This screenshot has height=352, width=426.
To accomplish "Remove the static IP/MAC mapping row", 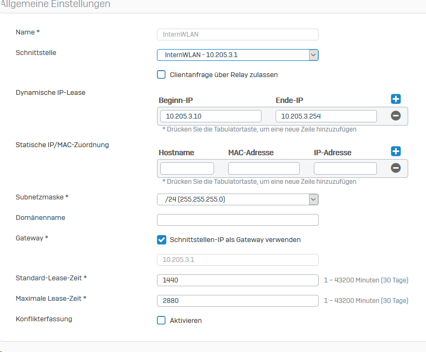I will coord(396,168).
